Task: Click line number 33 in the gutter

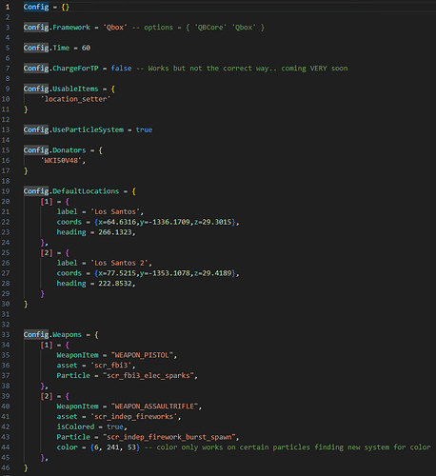Action: point(6,335)
